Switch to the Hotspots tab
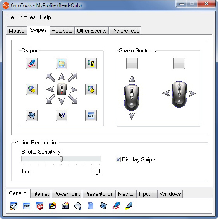The width and height of the screenshot is (218, 219). click(x=62, y=31)
